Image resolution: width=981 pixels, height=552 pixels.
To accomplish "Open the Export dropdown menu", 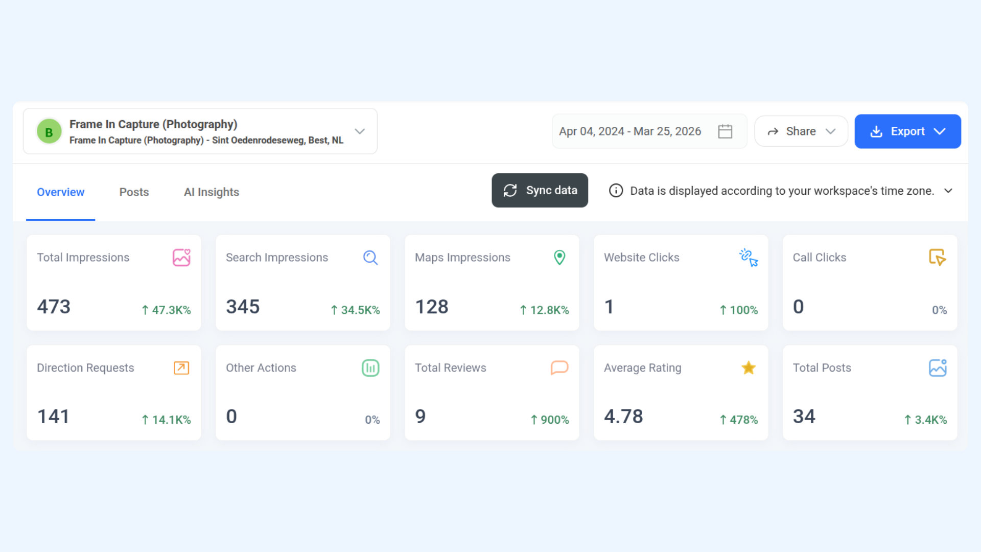I will (x=907, y=131).
